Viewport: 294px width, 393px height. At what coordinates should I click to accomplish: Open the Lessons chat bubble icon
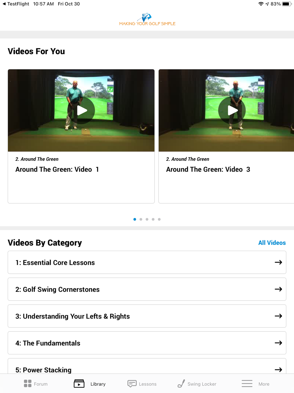click(x=132, y=384)
